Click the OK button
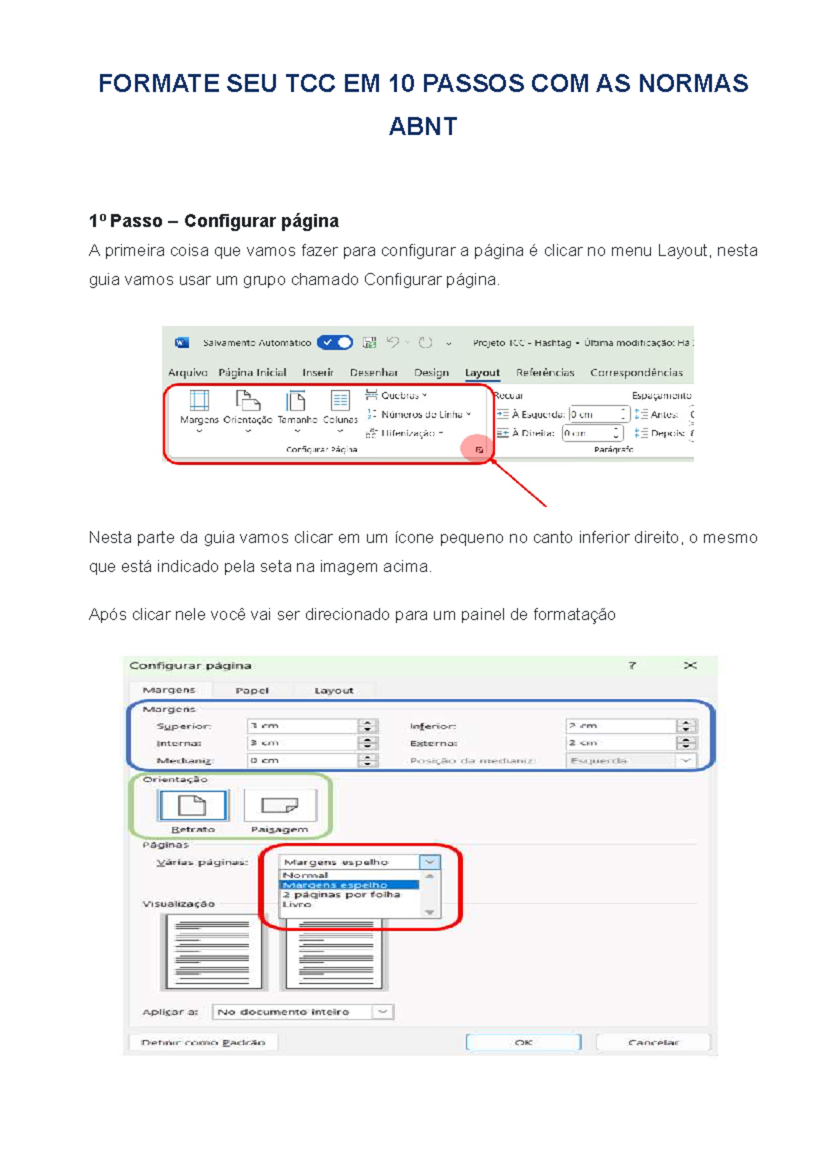The height and width of the screenshot is (1169, 827). tap(524, 1041)
